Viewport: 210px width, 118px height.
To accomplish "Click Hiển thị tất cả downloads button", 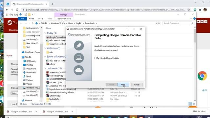I will (199, 111).
